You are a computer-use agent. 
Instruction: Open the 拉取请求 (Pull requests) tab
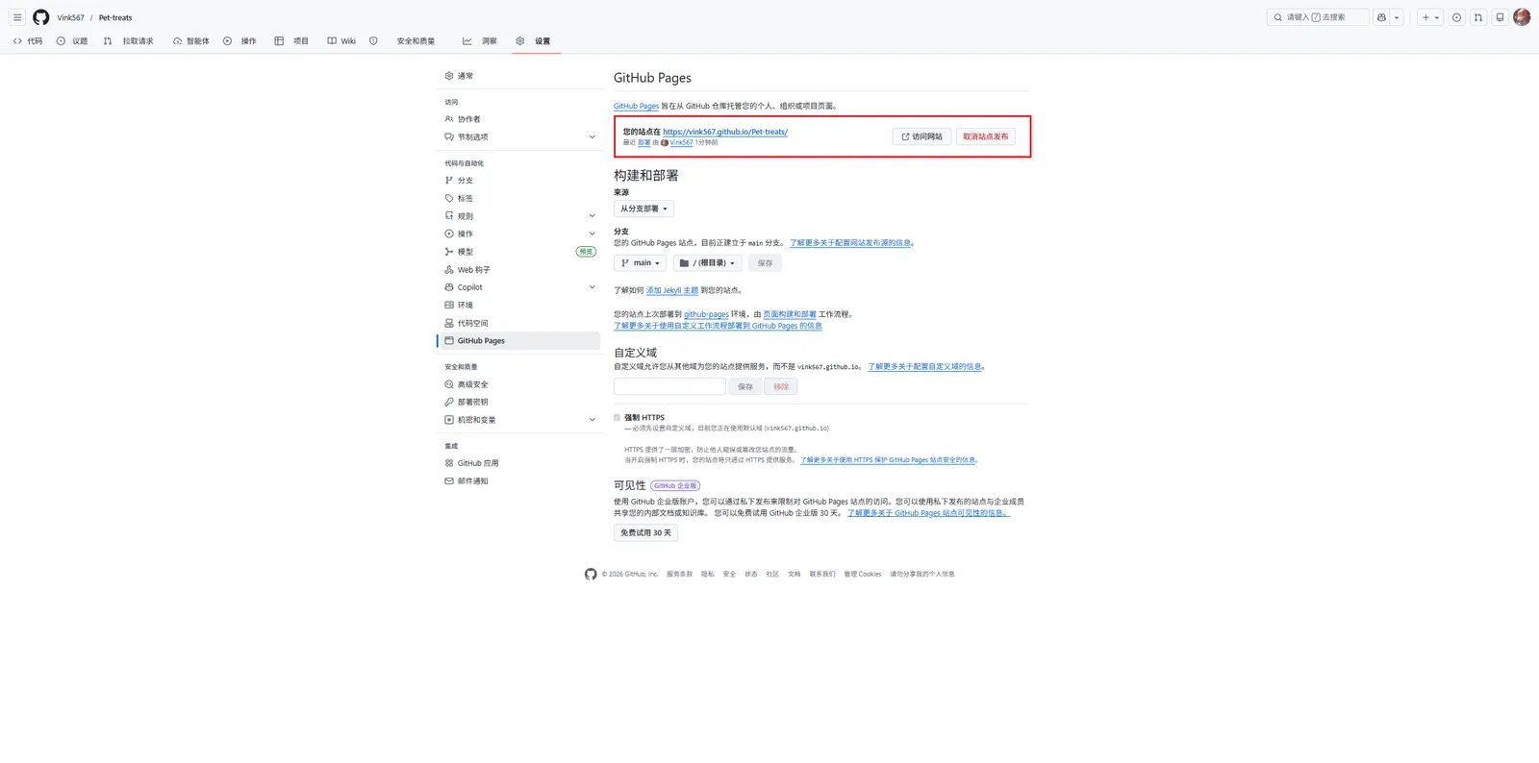[x=129, y=41]
